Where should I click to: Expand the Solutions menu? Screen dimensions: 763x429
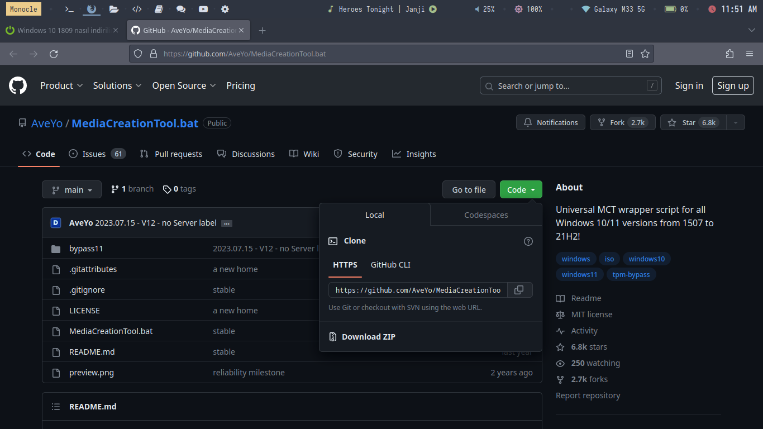pos(118,85)
